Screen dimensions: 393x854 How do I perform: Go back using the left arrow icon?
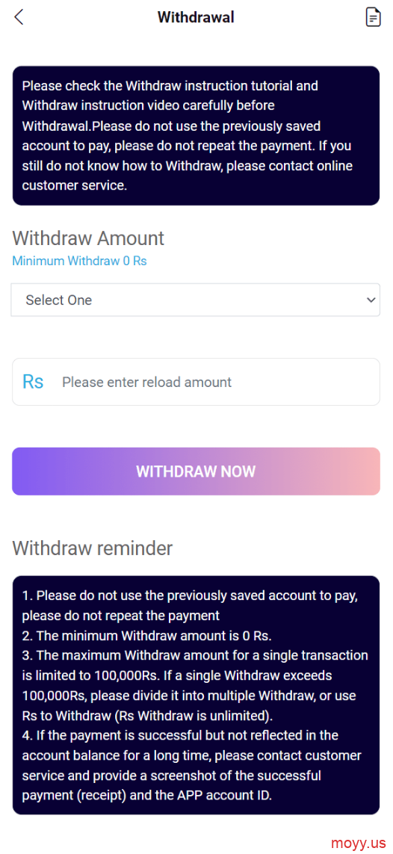(x=19, y=17)
